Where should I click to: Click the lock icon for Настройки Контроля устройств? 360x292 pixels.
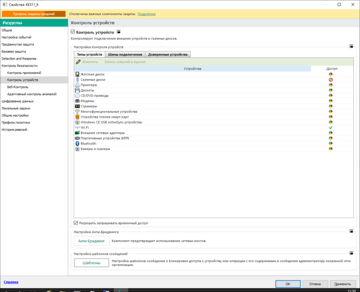351,46
